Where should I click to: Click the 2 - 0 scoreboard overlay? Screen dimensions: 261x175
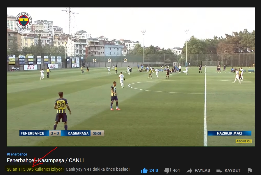(55, 133)
